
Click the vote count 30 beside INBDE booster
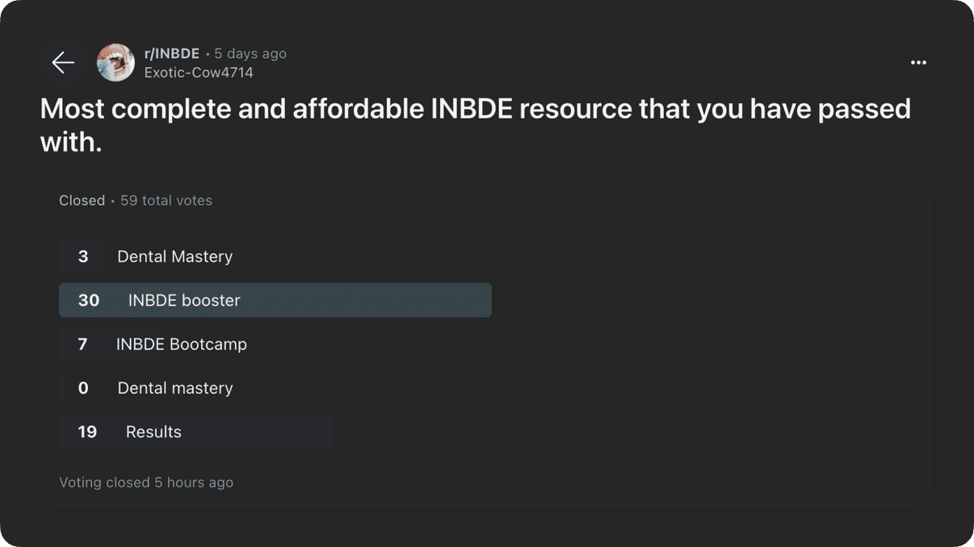tap(89, 300)
